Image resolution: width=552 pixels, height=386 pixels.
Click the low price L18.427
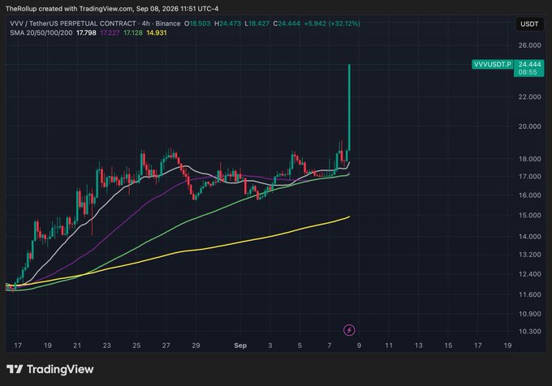pyautogui.click(x=257, y=24)
